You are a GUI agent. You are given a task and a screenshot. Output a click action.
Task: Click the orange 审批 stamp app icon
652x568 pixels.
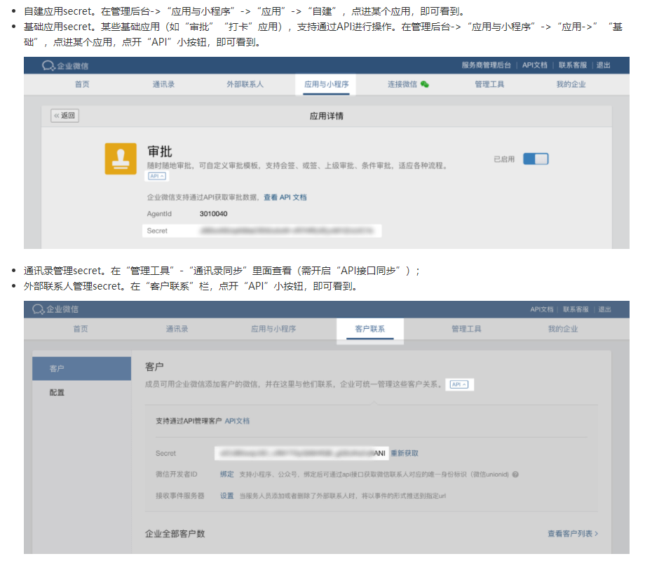click(121, 159)
